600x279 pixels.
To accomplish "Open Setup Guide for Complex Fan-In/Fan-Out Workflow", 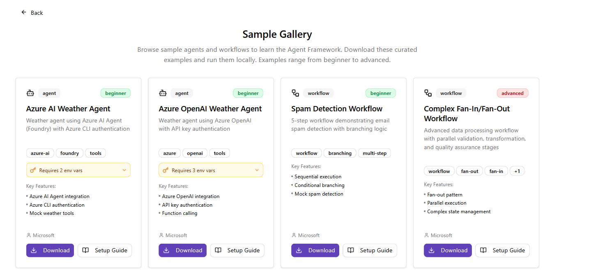I will pos(502,250).
